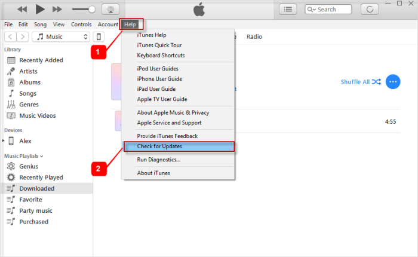Open the Account menu
This screenshot has width=418, height=257.
pyautogui.click(x=107, y=25)
